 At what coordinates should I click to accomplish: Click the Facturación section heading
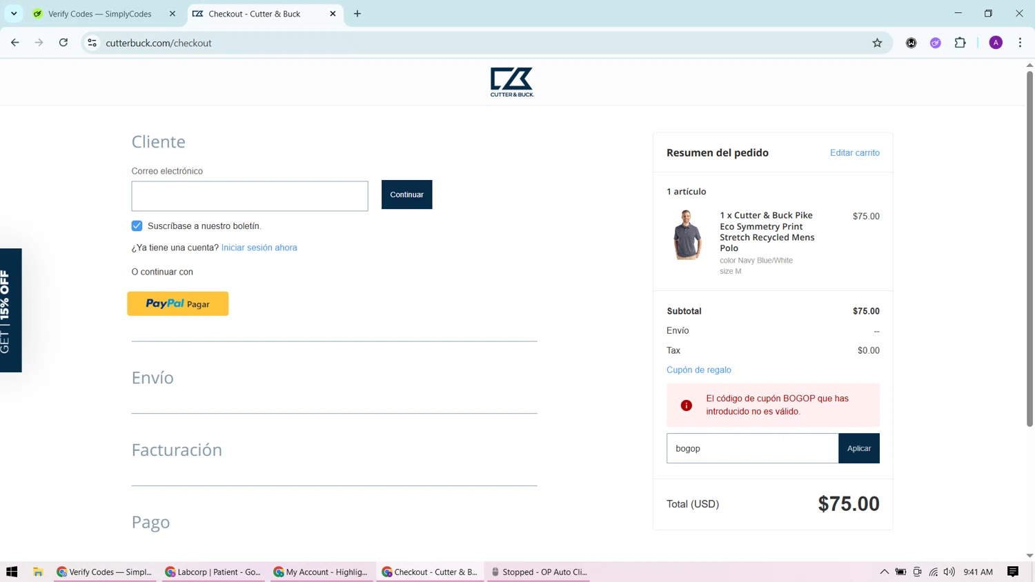click(177, 450)
